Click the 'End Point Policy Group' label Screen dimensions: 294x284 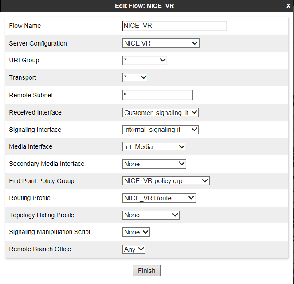coord(42,181)
